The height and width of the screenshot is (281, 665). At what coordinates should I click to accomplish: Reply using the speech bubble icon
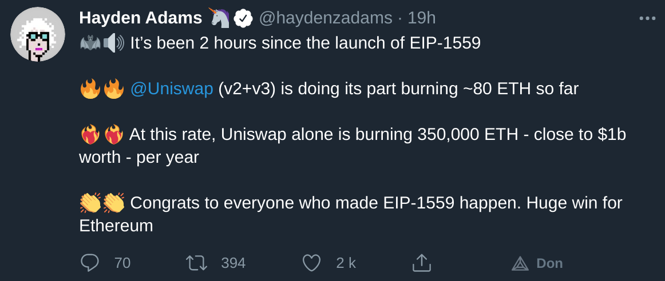(x=90, y=263)
